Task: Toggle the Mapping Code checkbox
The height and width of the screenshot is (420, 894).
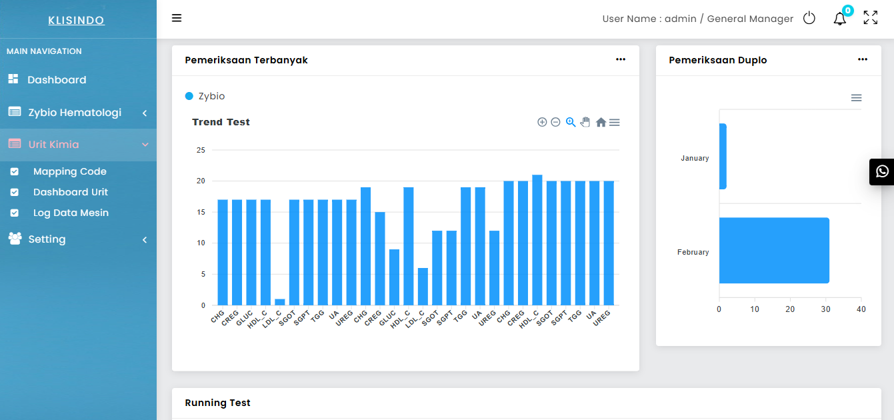Action: [15, 172]
